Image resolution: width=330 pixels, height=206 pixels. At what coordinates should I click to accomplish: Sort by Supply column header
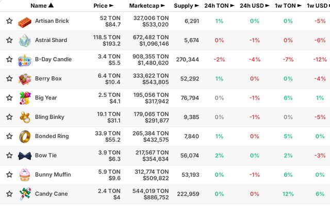coord(186,6)
